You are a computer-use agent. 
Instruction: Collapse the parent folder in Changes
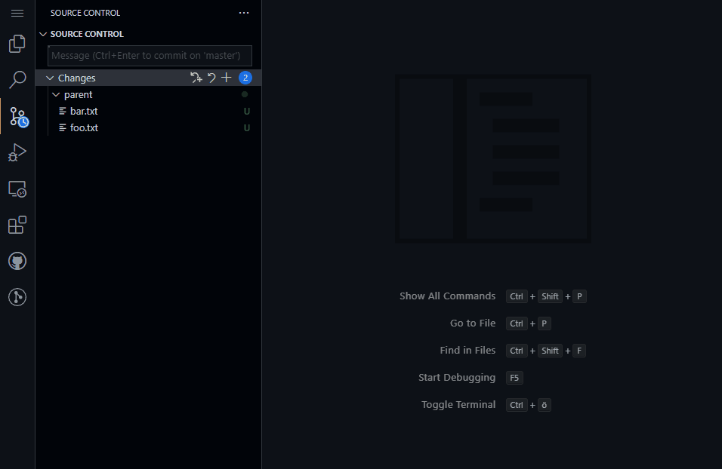tap(55, 94)
